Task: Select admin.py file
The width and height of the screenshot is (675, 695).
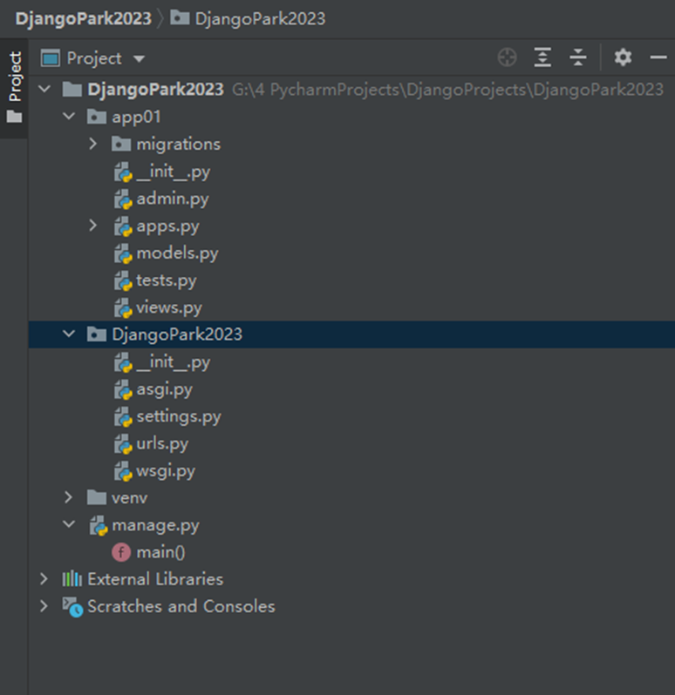Action: coord(172,199)
